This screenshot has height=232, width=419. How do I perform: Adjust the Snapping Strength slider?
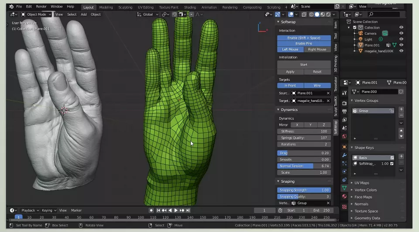304,190
